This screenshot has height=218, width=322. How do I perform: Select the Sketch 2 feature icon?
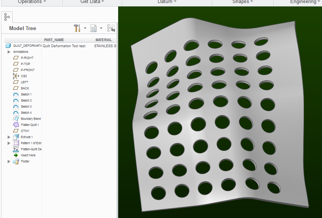click(x=16, y=100)
